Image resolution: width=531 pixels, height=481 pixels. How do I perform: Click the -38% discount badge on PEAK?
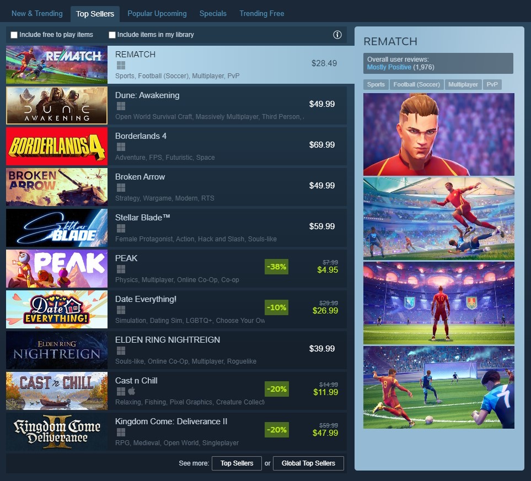click(276, 267)
